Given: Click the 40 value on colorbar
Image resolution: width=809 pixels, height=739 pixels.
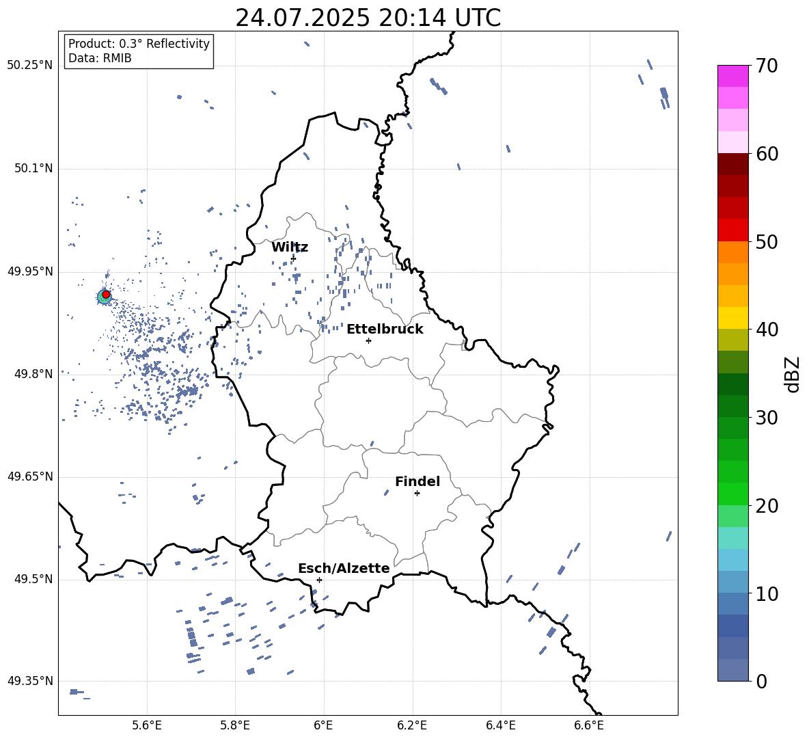Looking at the screenshot, I should click(767, 330).
